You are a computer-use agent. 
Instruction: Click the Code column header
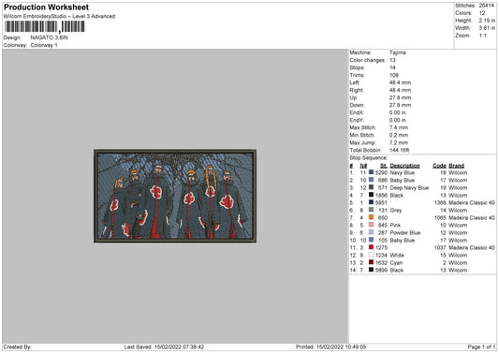pos(439,166)
